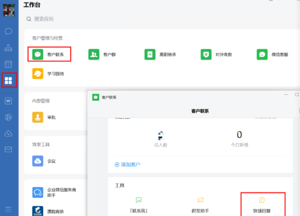Open the Messages chat icon in sidebar
The image size is (300, 216).
pyautogui.click(x=8, y=31)
